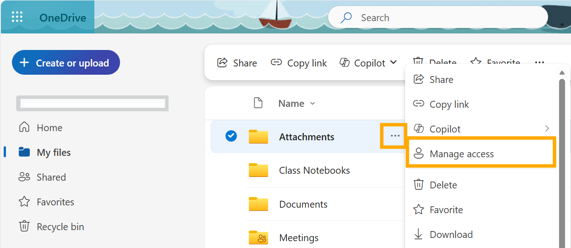
Task: Click the file type column icon
Action: [258, 103]
